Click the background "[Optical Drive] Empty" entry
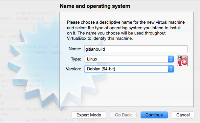Viewport: 200px width, 123px height. [x=47, y=109]
